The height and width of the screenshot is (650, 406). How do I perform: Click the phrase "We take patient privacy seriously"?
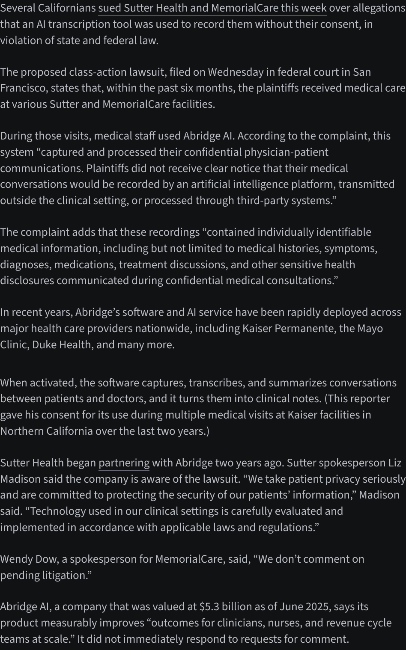[326, 479]
